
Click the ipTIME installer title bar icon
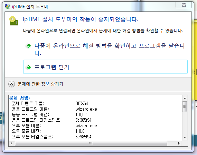coord(7,7)
